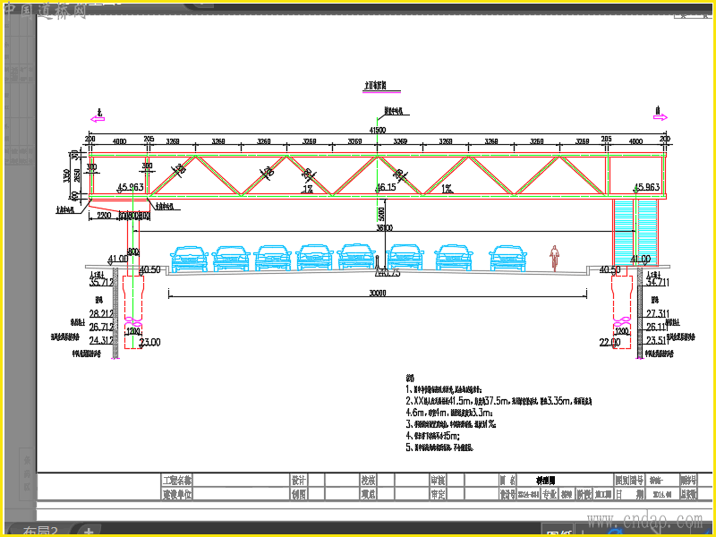Pick the 27.311 elevation value
716x537 pixels.
[x=658, y=313]
